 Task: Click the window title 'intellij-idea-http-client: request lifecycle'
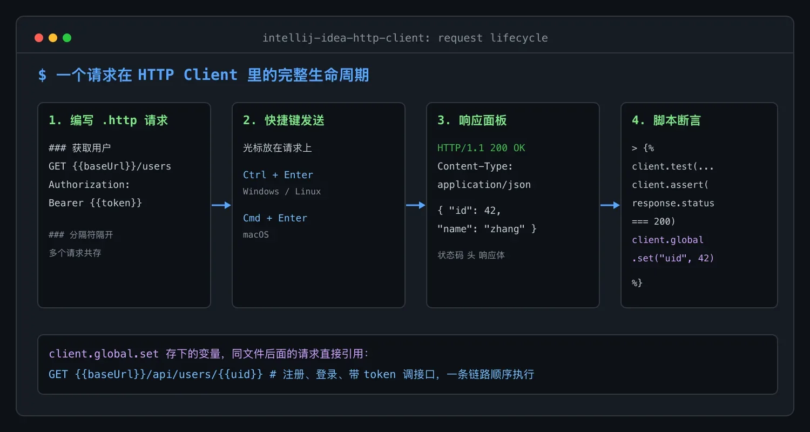tap(405, 38)
